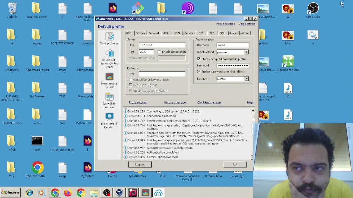Open the RDP tab
353x198 pixels.
coord(166,33)
